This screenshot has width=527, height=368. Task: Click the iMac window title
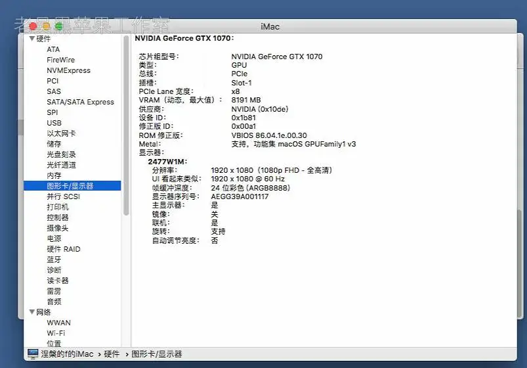(270, 26)
